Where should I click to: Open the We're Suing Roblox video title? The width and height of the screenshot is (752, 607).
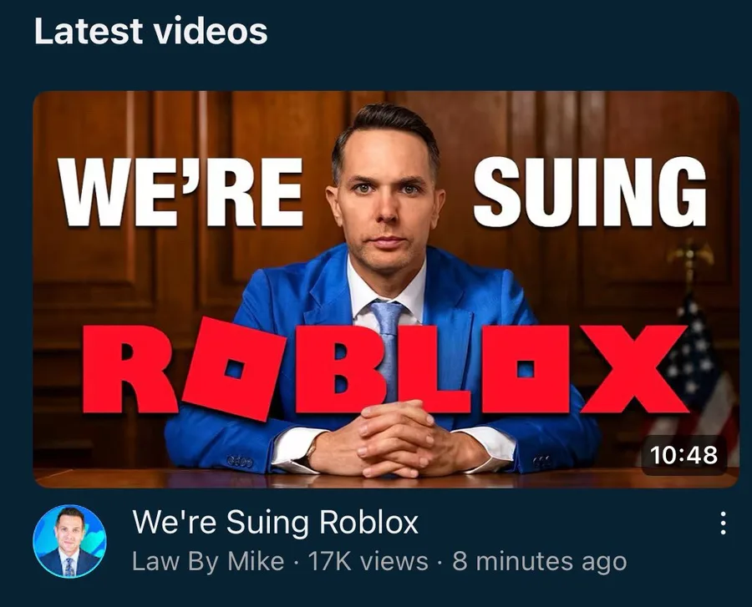[275, 521]
